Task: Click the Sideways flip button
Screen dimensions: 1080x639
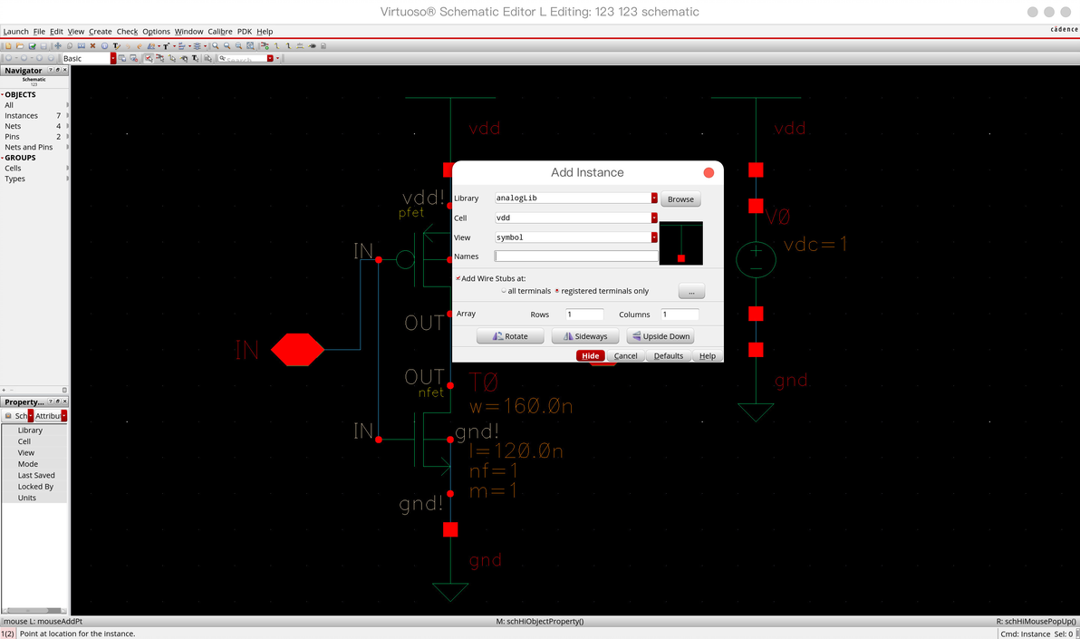Action: pos(585,336)
